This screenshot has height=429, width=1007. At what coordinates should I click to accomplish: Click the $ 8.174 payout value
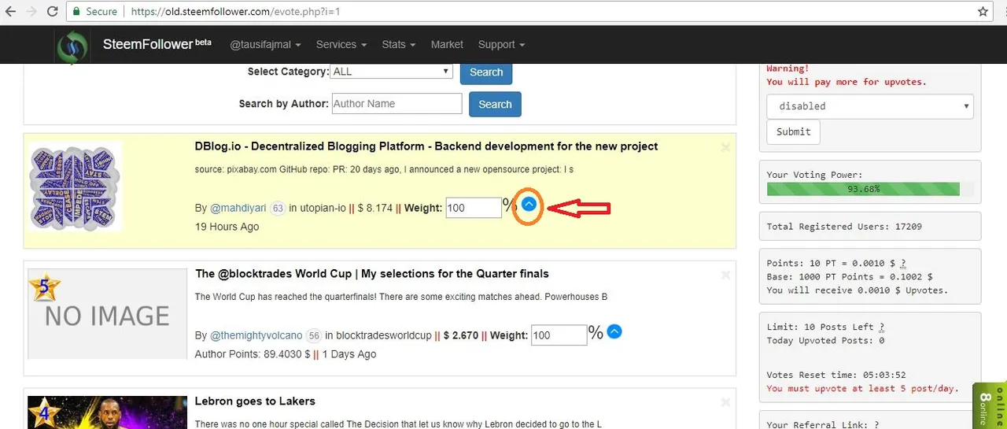pyautogui.click(x=374, y=209)
